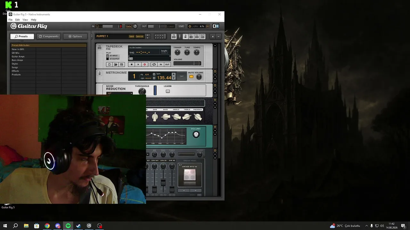The image size is (410, 230).
Task: Toggle LIVE view mode
Action: (181, 26)
